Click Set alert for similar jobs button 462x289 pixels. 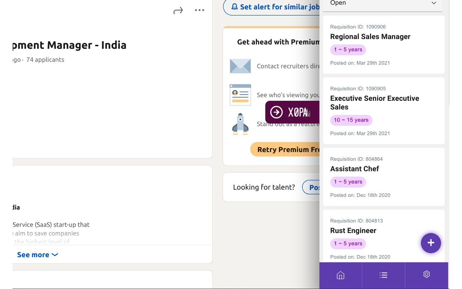point(272,7)
